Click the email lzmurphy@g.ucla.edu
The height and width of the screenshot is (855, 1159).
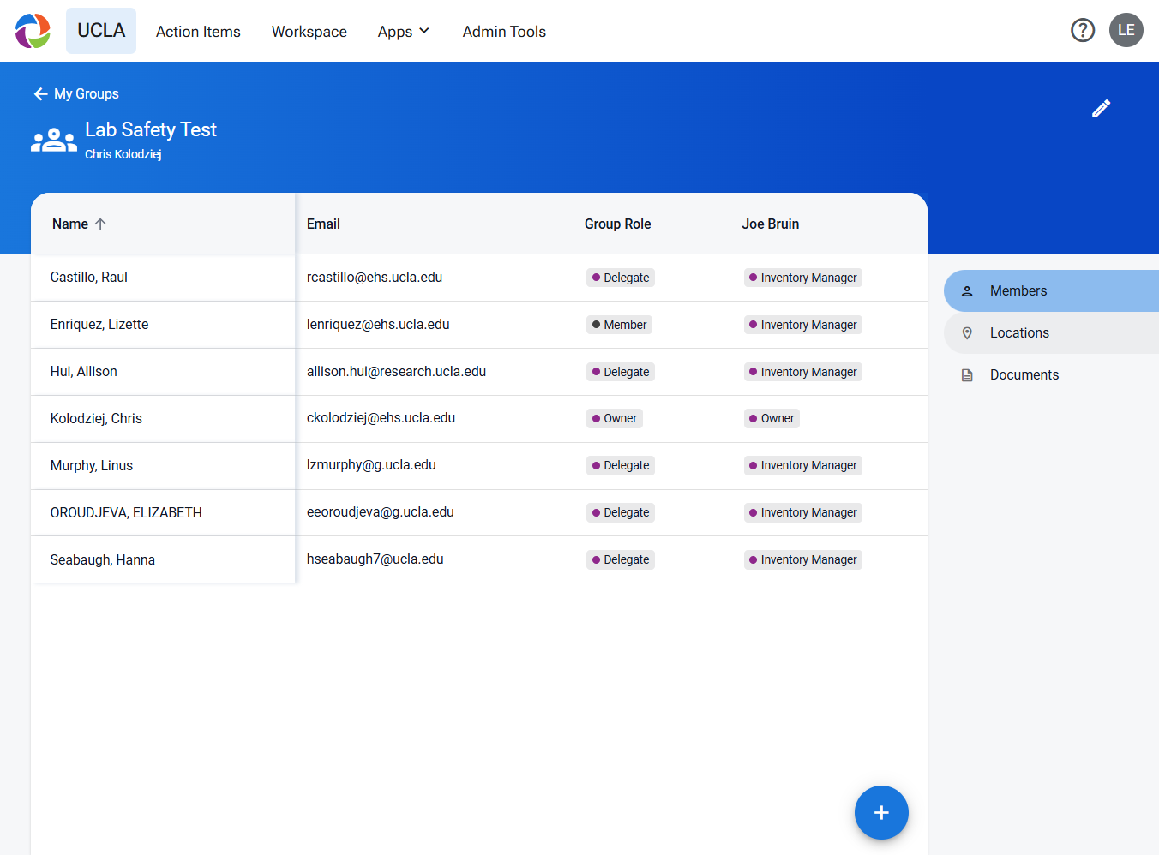tap(371, 465)
